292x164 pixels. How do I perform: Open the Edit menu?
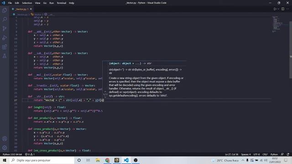(17, 3)
